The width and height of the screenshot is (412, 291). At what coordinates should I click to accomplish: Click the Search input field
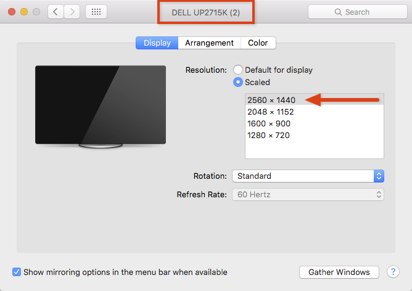pos(358,12)
